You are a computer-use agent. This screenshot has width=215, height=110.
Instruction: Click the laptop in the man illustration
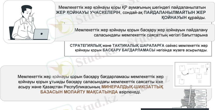point(41,34)
